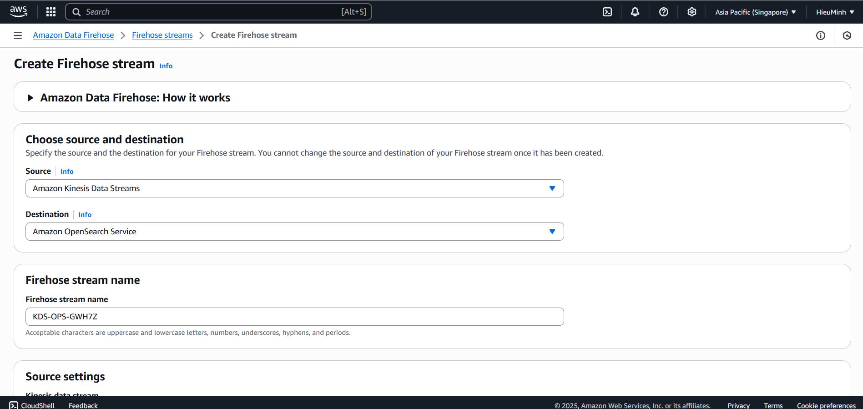Click Info link beside Create Firehose stream
The image size is (863, 409).
point(166,66)
